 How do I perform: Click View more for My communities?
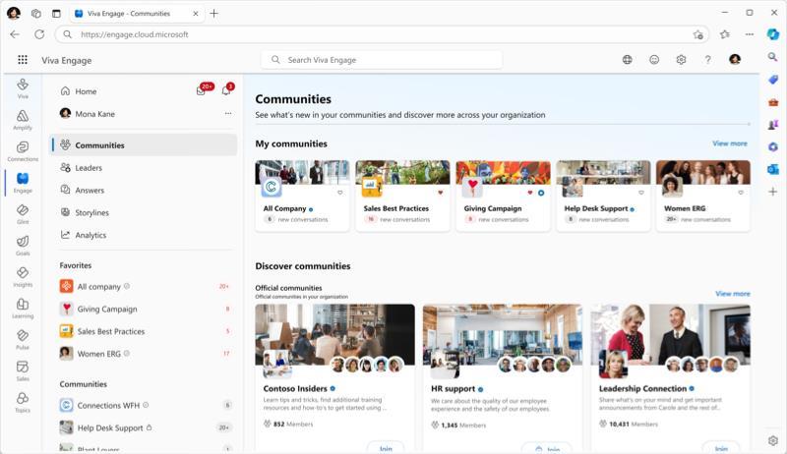click(x=730, y=143)
